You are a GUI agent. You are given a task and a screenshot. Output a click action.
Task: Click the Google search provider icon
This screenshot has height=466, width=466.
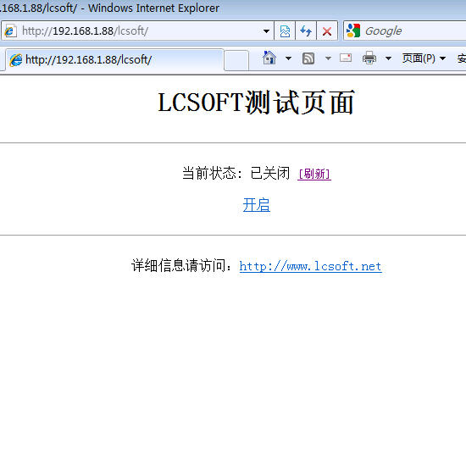(x=353, y=31)
